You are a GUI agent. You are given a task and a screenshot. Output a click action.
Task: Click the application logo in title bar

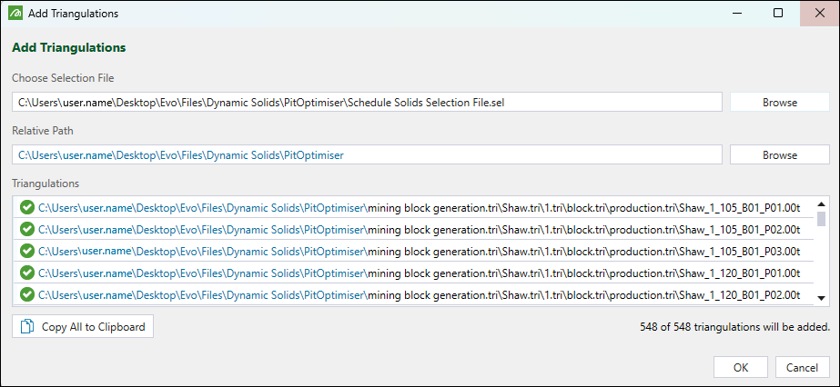(14, 14)
